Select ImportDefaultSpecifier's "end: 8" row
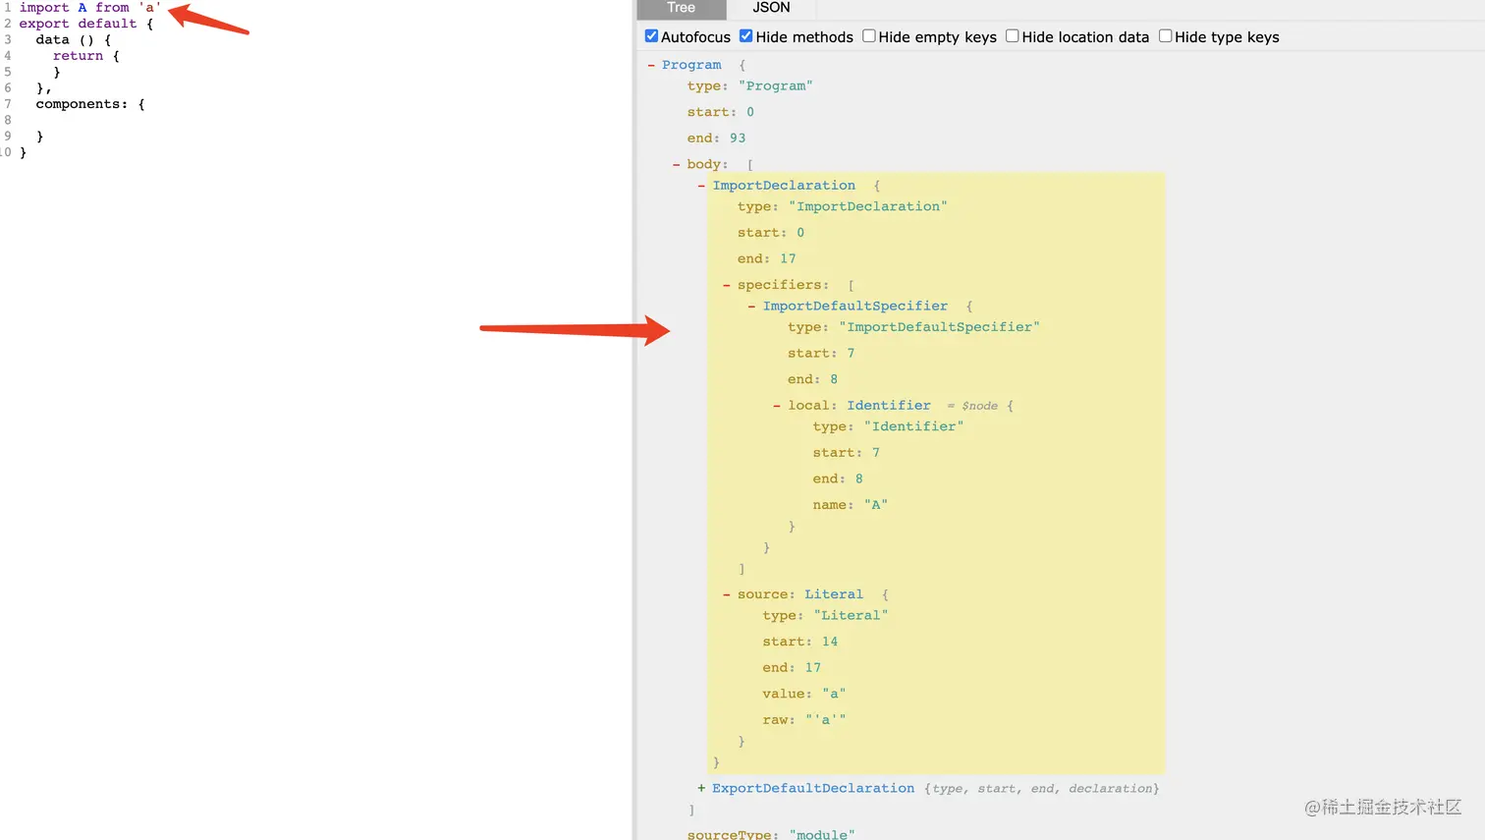 pyautogui.click(x=813, y=379)
